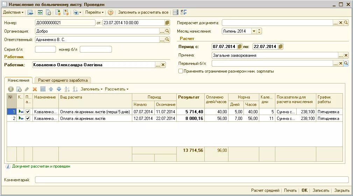Screen dimensions: 353x196
Task: Click the OK button
Action: (305, 190)
